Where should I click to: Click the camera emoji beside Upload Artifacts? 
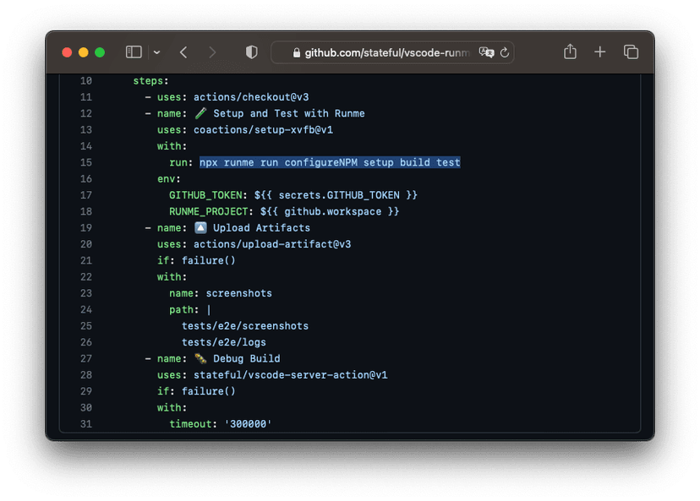[201, 226]
